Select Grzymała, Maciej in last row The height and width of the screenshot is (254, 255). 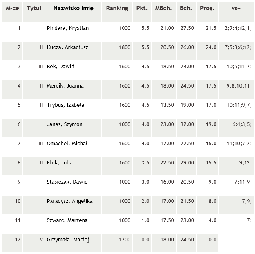[68, 240]
